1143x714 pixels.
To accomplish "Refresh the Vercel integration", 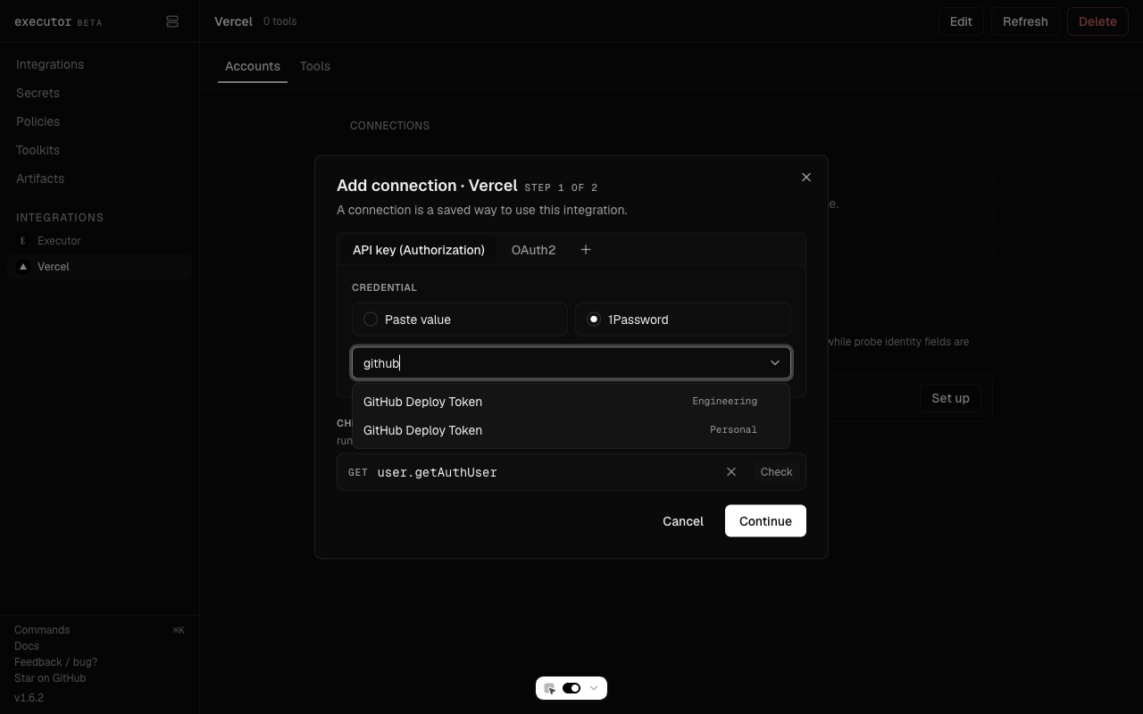I will [1025, 21].
